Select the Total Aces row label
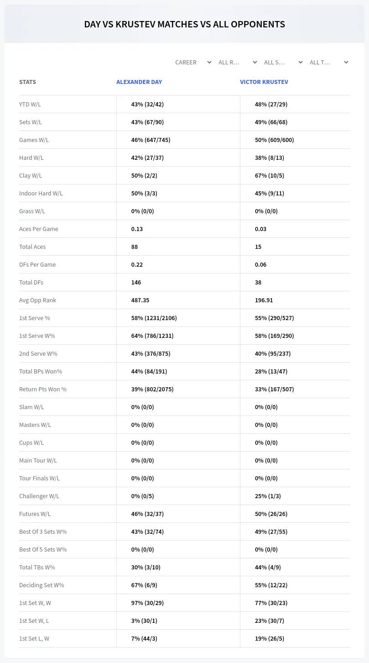The height and width of the screenshot is (663, 369). click(x=32, y=247)
